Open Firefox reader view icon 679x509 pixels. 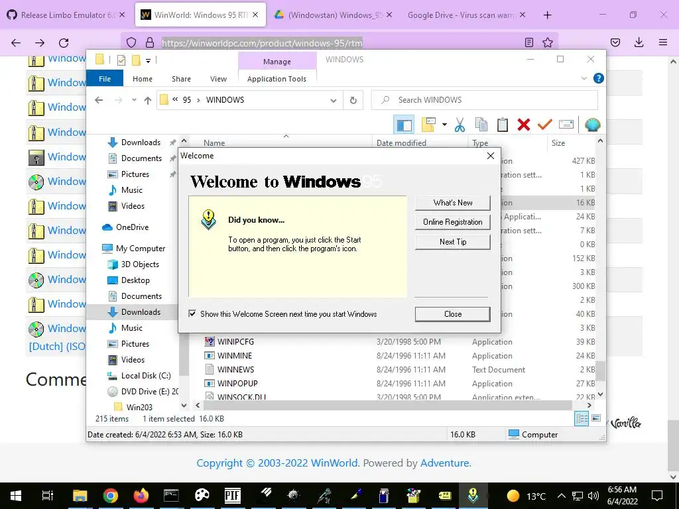tap(528, 42)
